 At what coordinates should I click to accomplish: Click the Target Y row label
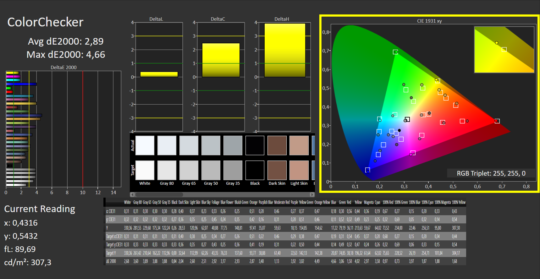pyautogui.click(x=111, y=253)
